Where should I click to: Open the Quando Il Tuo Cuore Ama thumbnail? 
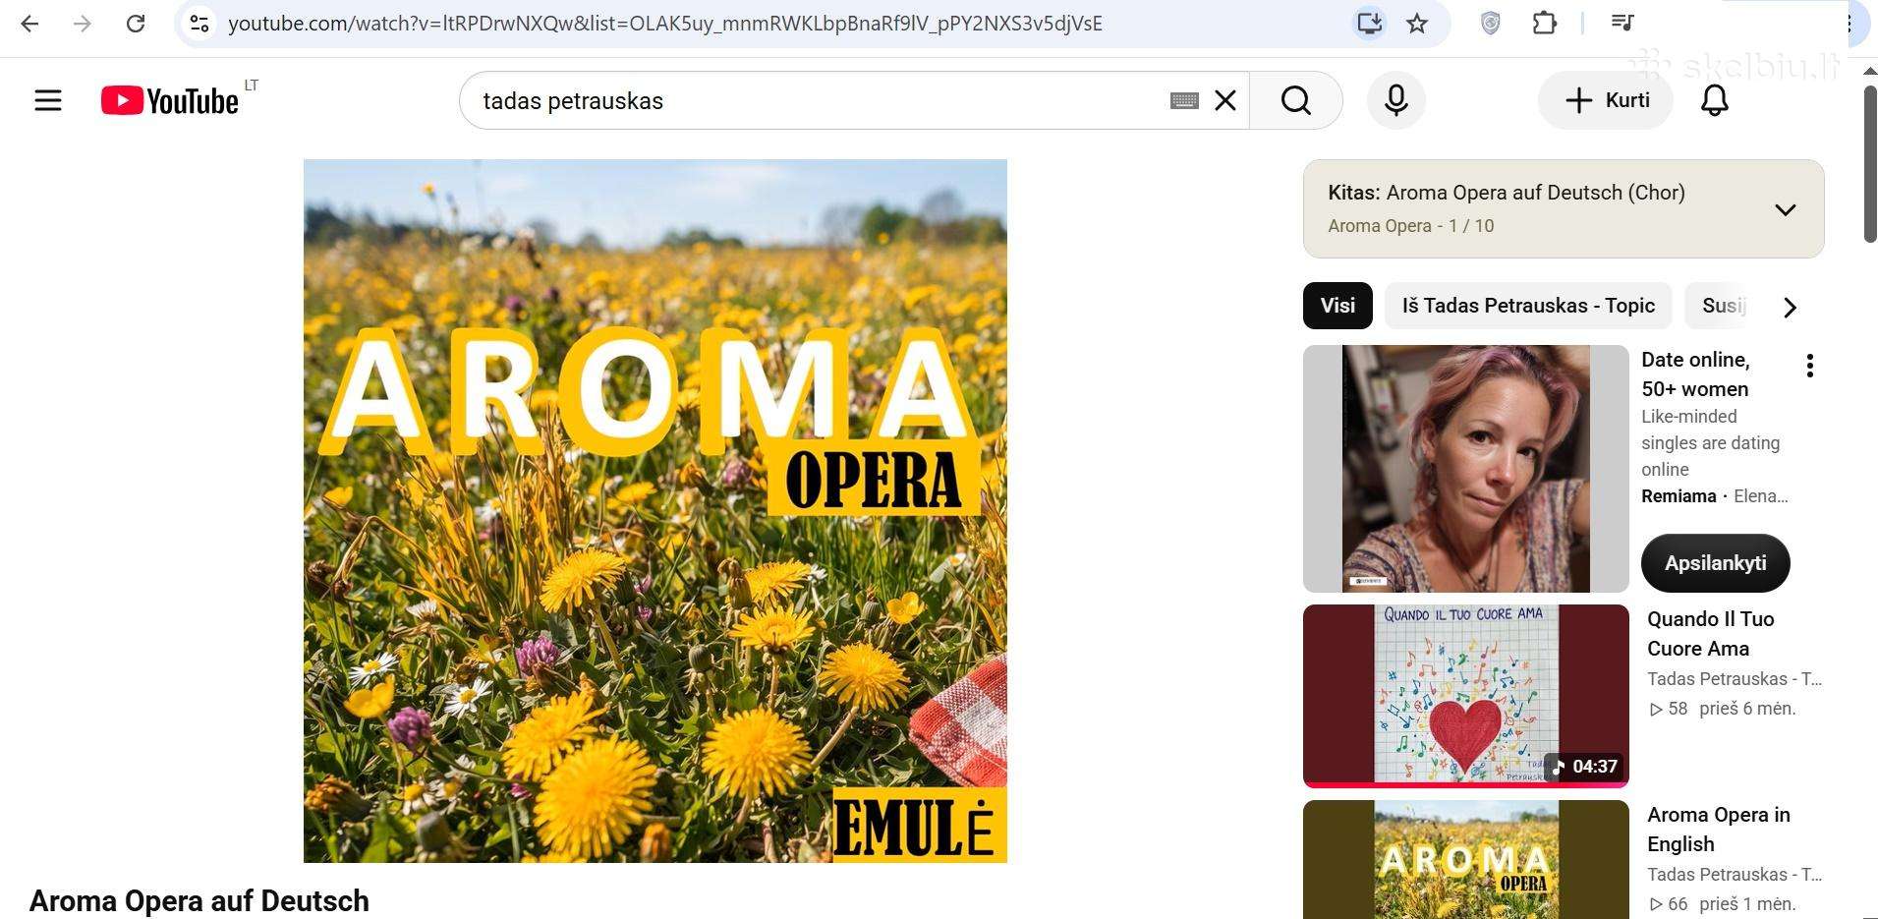(x=1465, y=696)
